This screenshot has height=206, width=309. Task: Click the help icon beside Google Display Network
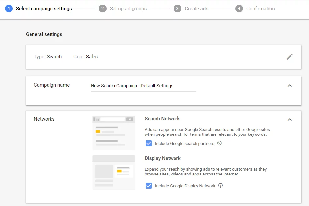coord(220,186)
